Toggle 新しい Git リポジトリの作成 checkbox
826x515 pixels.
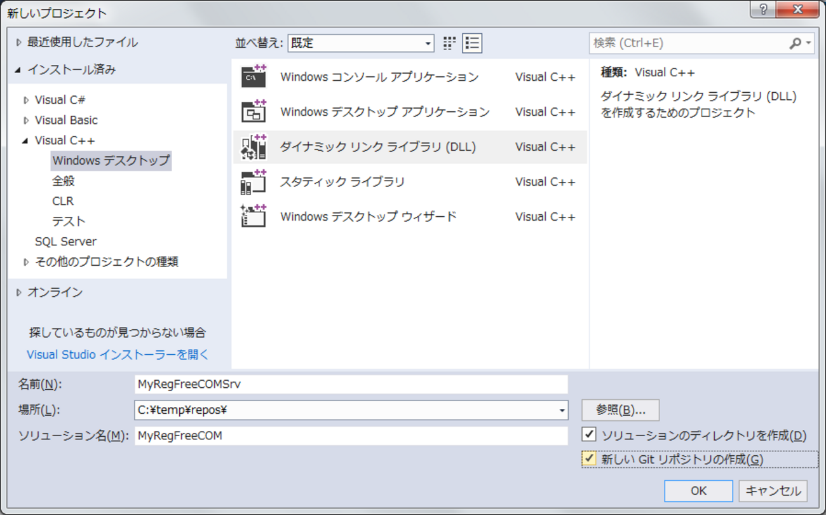tap(589, 458)
